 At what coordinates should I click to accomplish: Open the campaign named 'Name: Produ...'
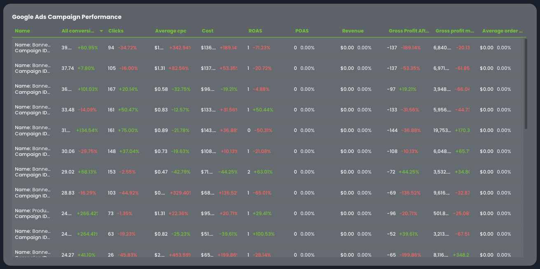[x=33, y=213]
